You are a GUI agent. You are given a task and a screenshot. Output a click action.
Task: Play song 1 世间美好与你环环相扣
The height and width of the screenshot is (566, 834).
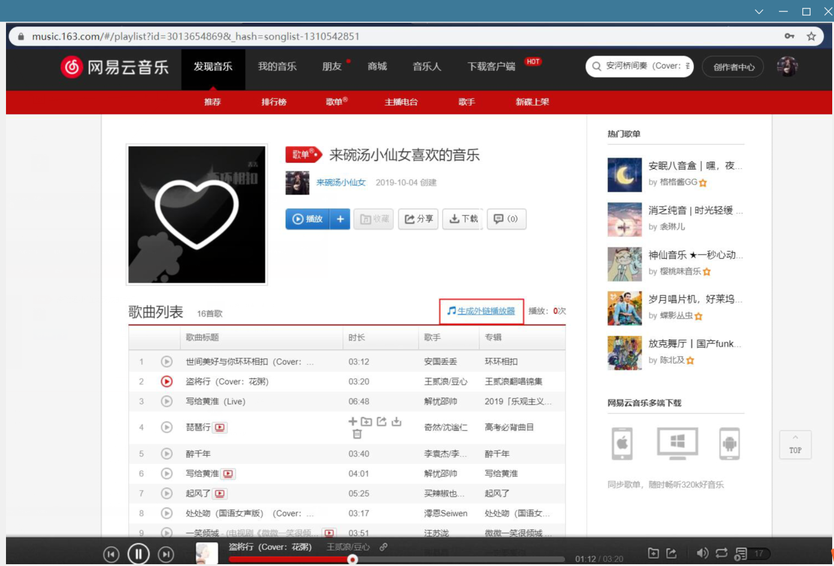pos(167,362)
